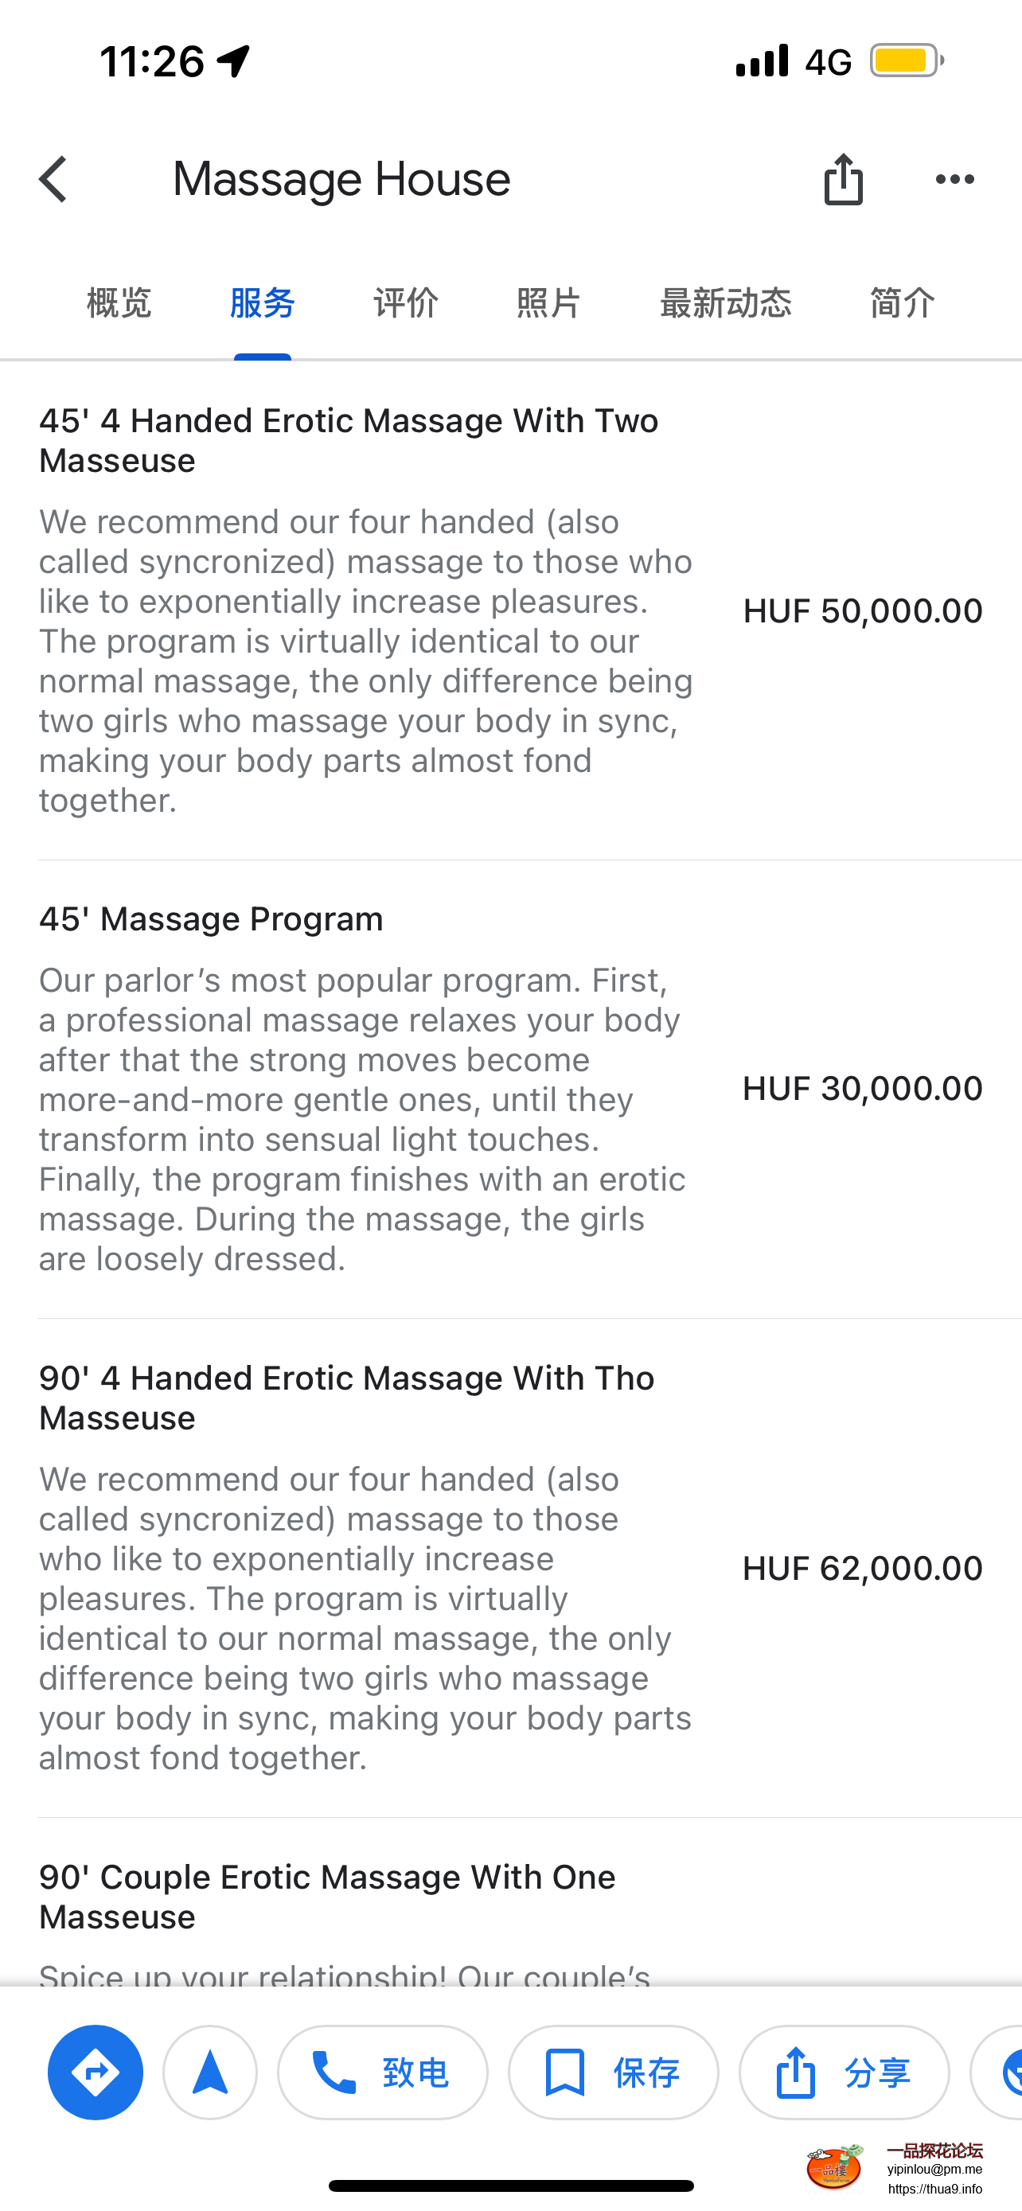The width and height of the screenshot is (1022, 2211).
Task: Open the 最新动态 updates tab
Action: coord(725,303)
